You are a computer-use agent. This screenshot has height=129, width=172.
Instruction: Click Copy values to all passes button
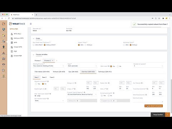pyautogui.click(x=153, y=106)
